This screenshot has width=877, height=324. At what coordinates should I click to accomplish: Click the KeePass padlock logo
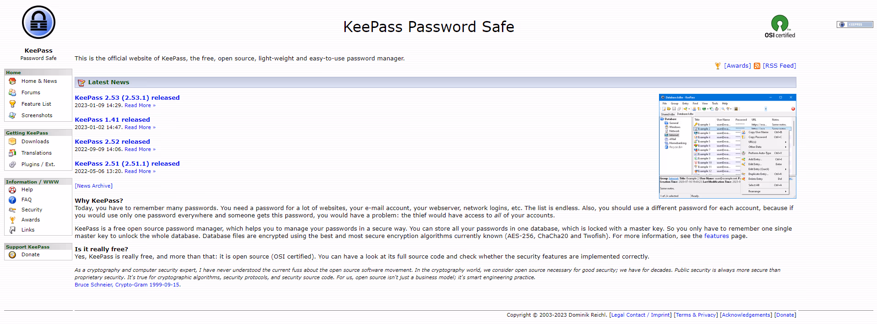pyautogui.click(x=38, y=22)
